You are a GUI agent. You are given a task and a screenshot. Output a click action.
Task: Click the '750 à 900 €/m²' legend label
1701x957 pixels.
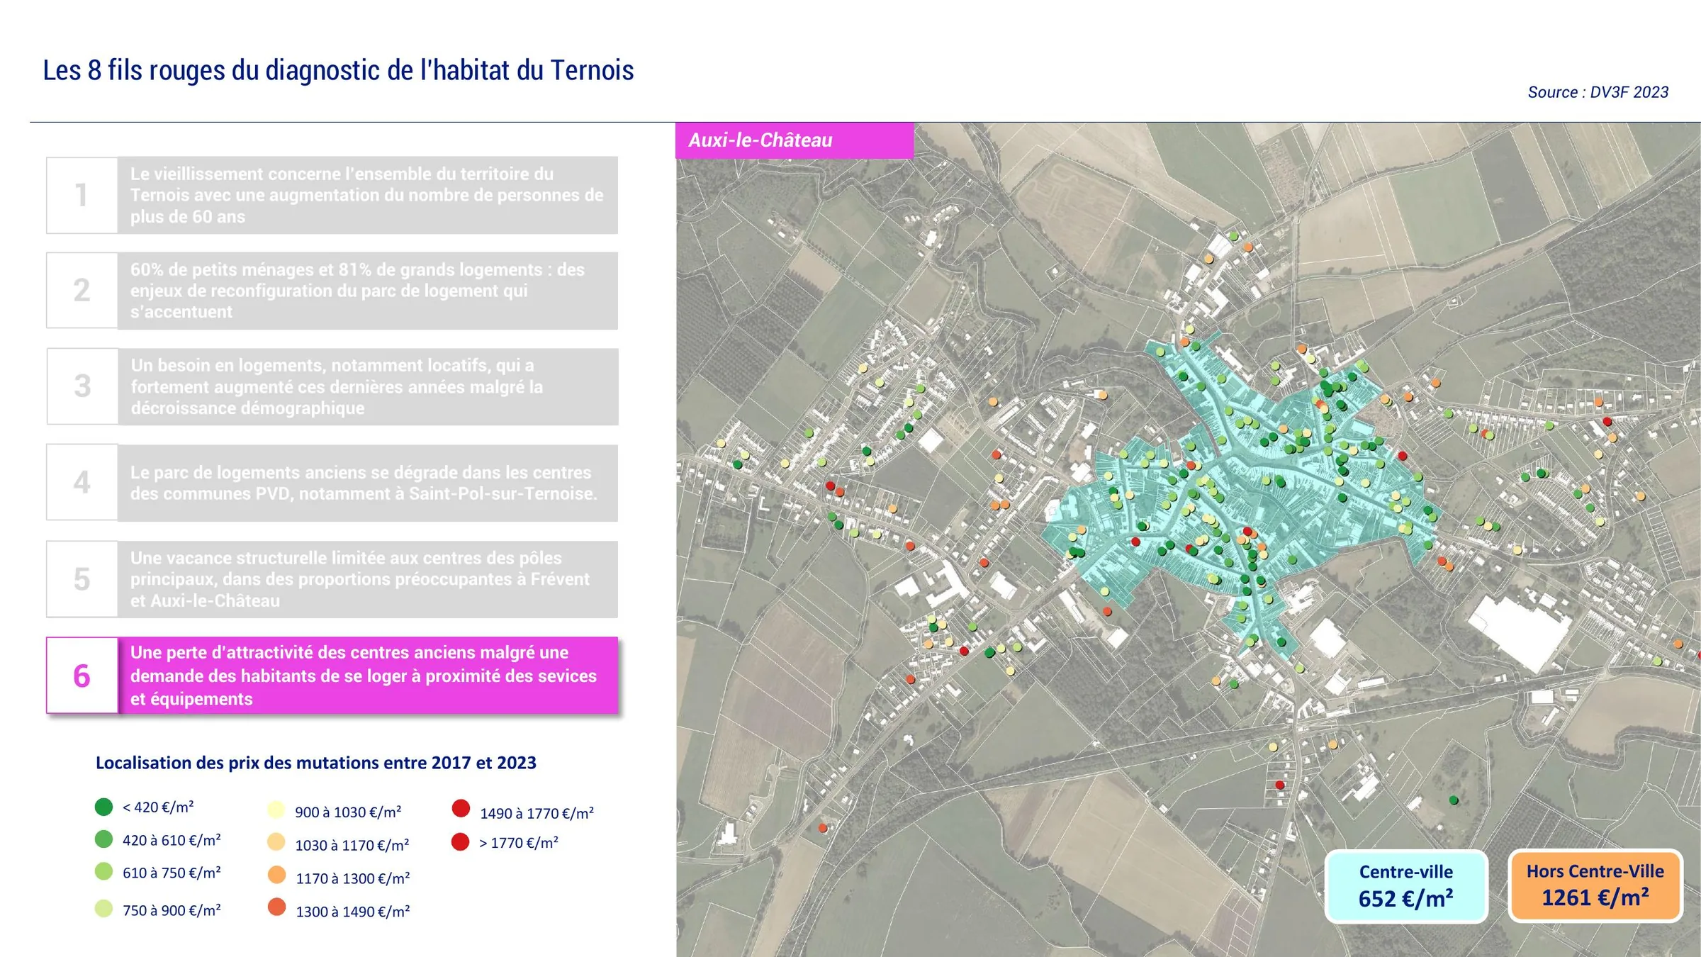point(172,910)
